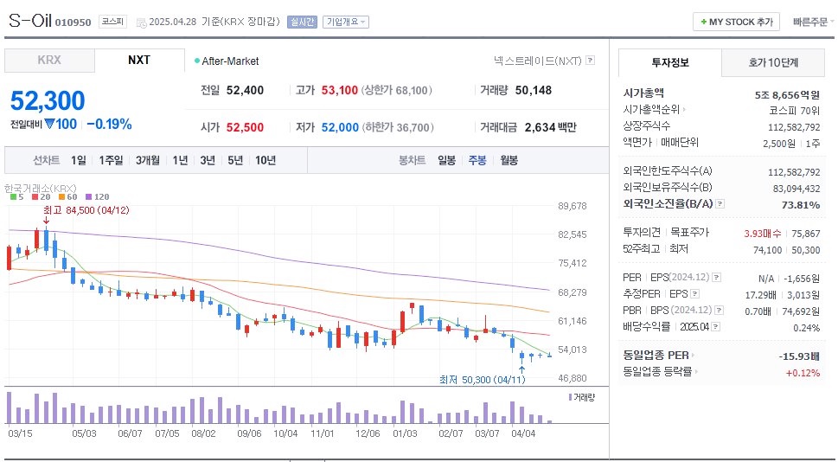Click the S-Oil stock name heading
The width and height of the screenshot is (838, 462).
[30, 21]
